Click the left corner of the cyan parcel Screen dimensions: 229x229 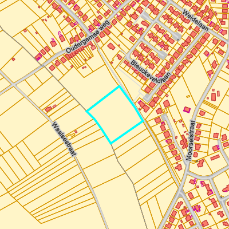(x=87, y=111)
